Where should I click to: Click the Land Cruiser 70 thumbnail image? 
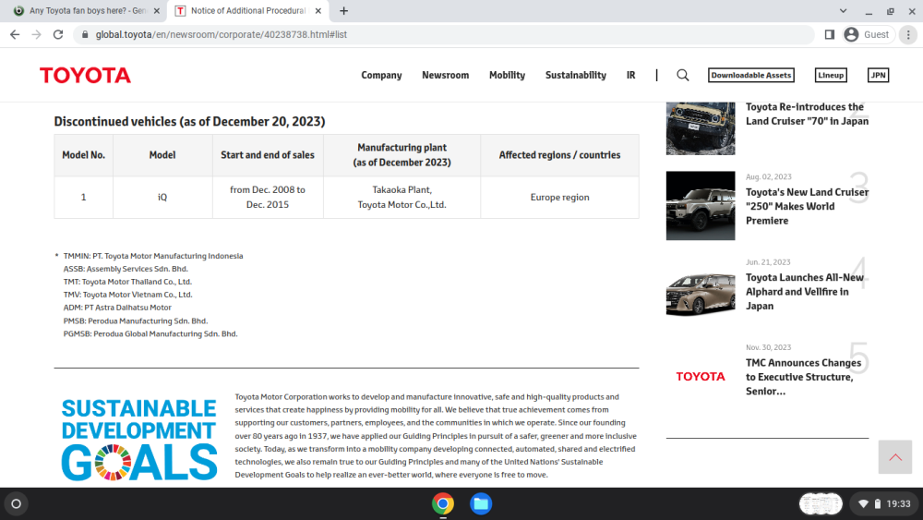click(x=701, y=128)
